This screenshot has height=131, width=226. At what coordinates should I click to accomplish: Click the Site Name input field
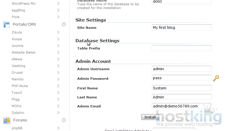point(182,27)
